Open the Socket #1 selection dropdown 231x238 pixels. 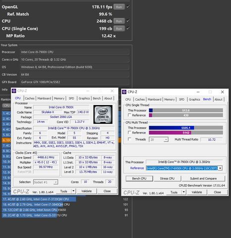pos(46,182)
